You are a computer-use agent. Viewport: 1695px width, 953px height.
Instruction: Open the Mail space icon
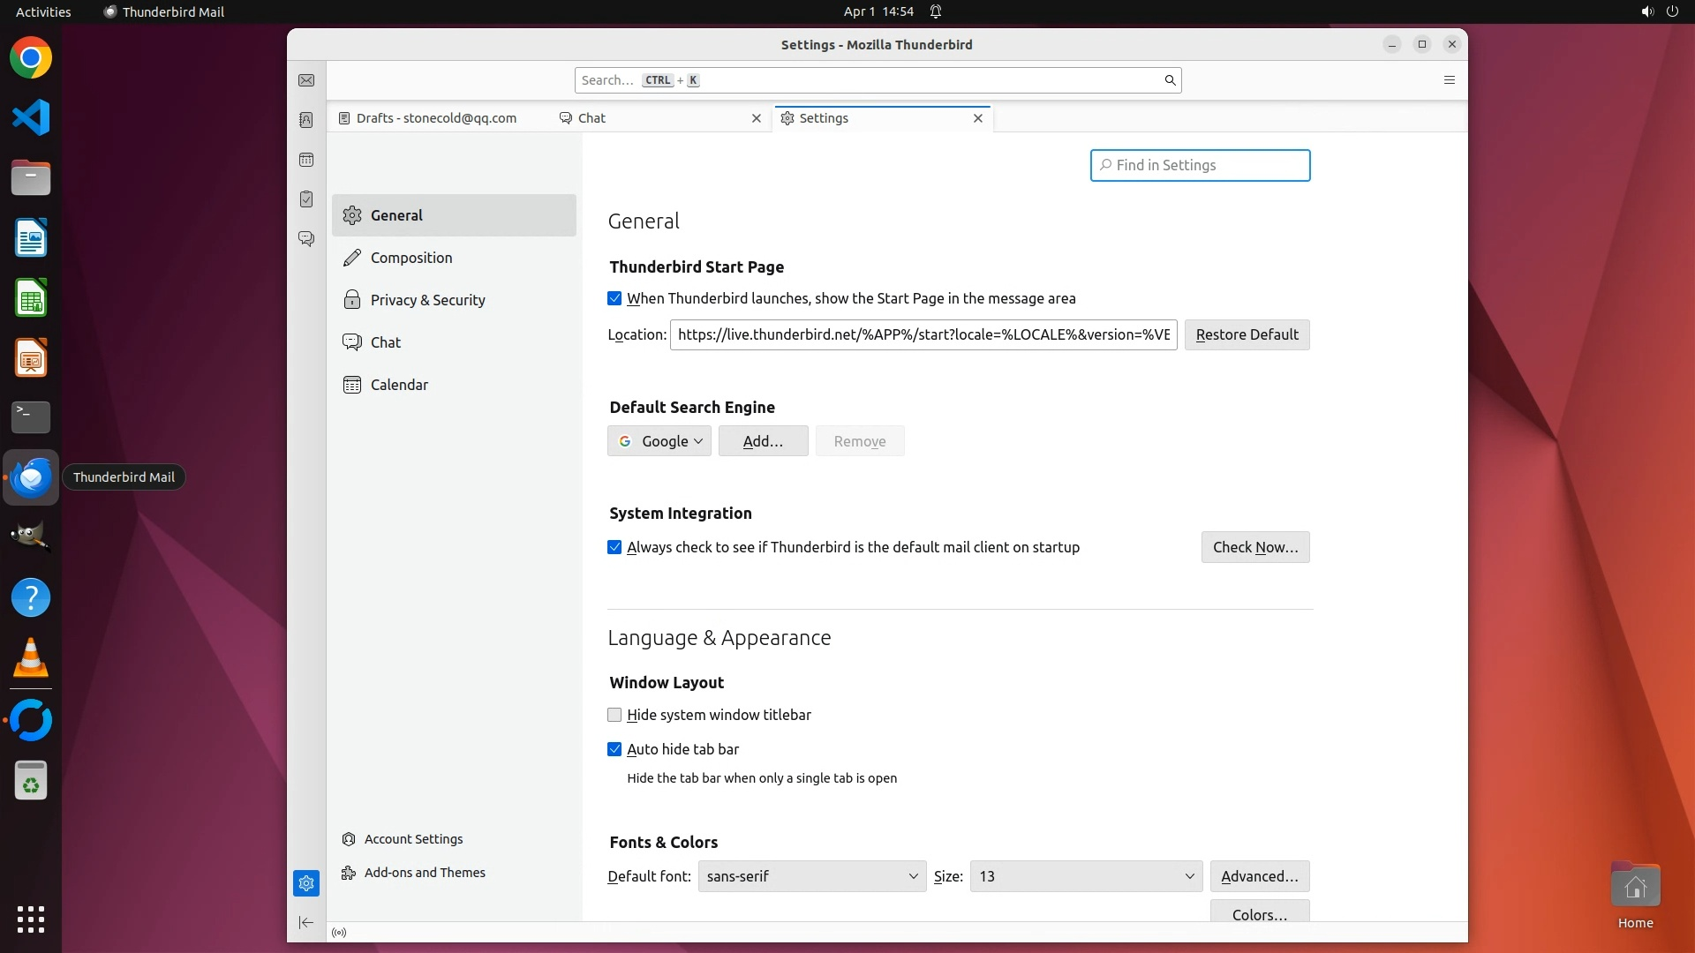(x=306, y=80)
